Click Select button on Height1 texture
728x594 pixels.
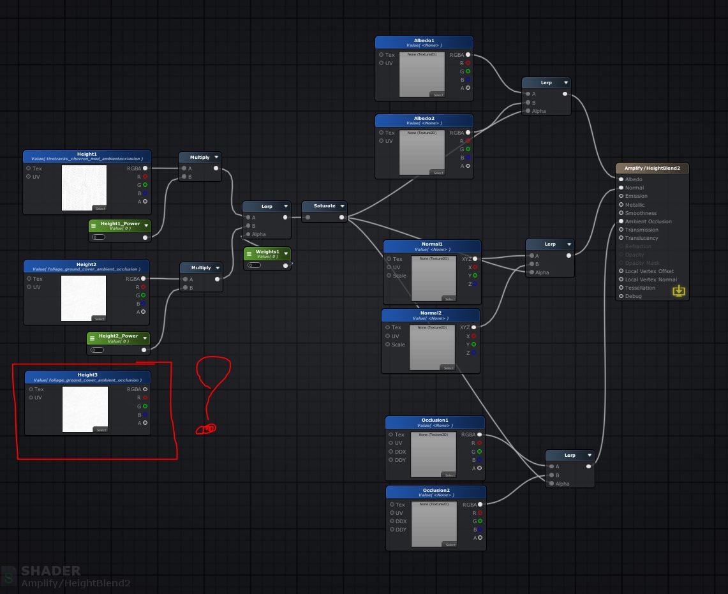click(x=100, y=208)
